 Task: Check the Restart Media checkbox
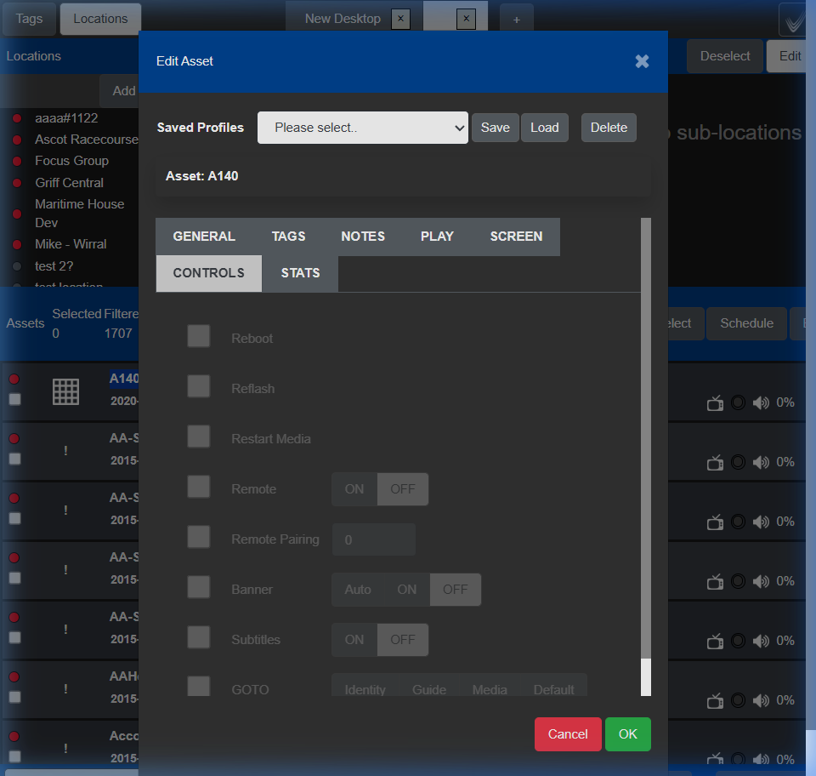[x=199, y=436]
